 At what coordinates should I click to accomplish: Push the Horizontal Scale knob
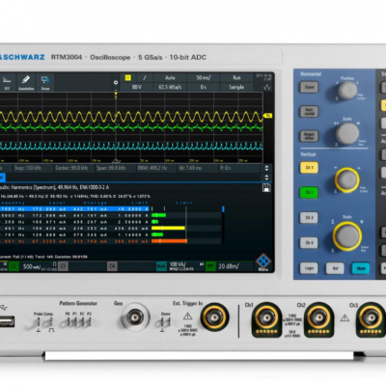coord(347,133)
